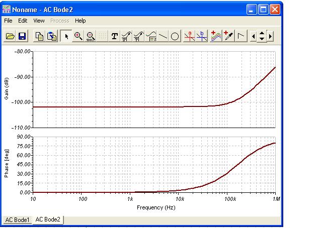Open the File menu
The height and width of the screenshot is (228, 322).
(x=8, y=21)
